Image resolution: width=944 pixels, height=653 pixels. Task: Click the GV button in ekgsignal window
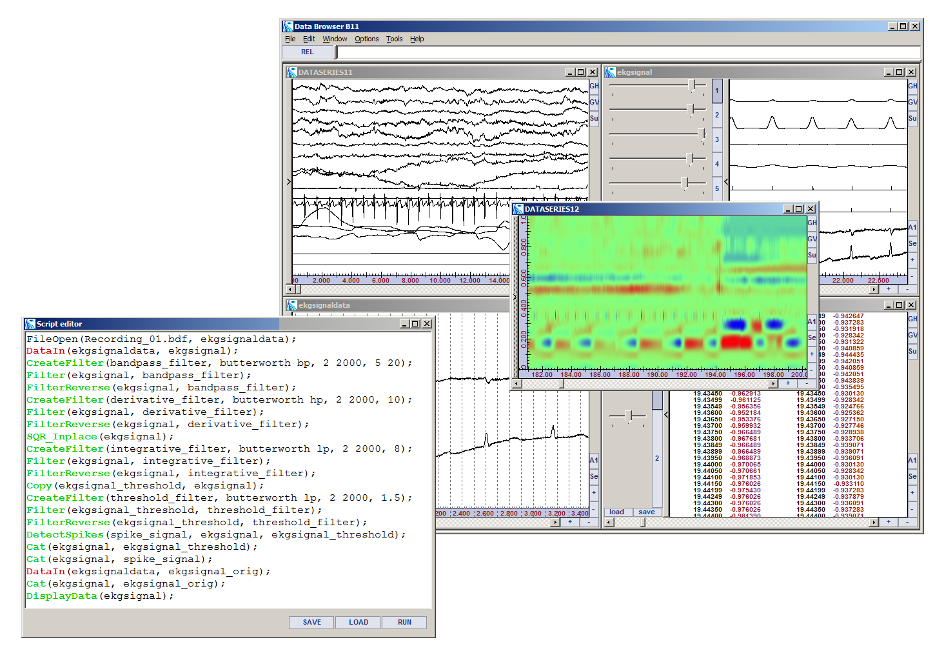pos(912,102)
